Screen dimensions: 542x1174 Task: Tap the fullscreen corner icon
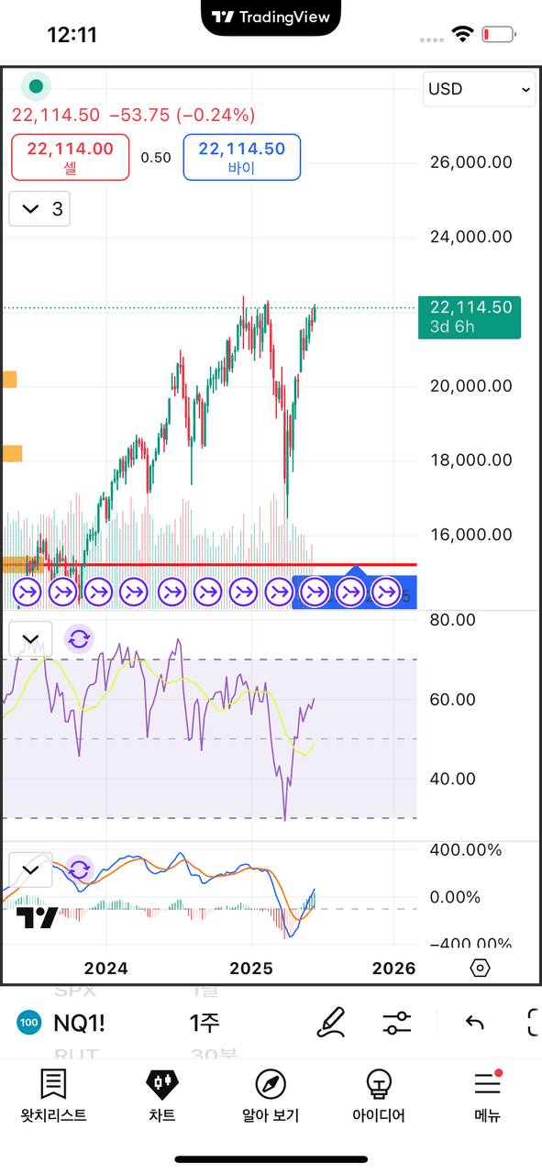pyautogui.click(x=535, y=1023)
